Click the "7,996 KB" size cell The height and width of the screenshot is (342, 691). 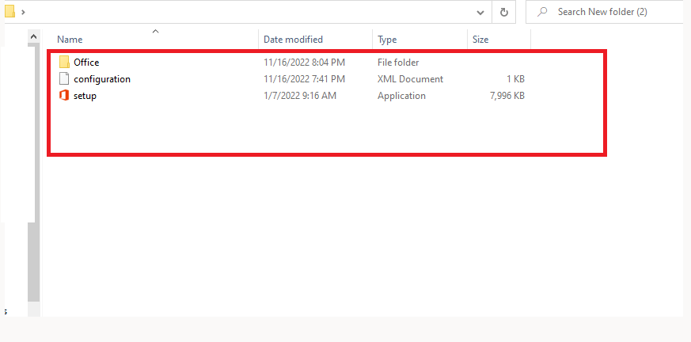pyautogui.click(x=507, y=96)
